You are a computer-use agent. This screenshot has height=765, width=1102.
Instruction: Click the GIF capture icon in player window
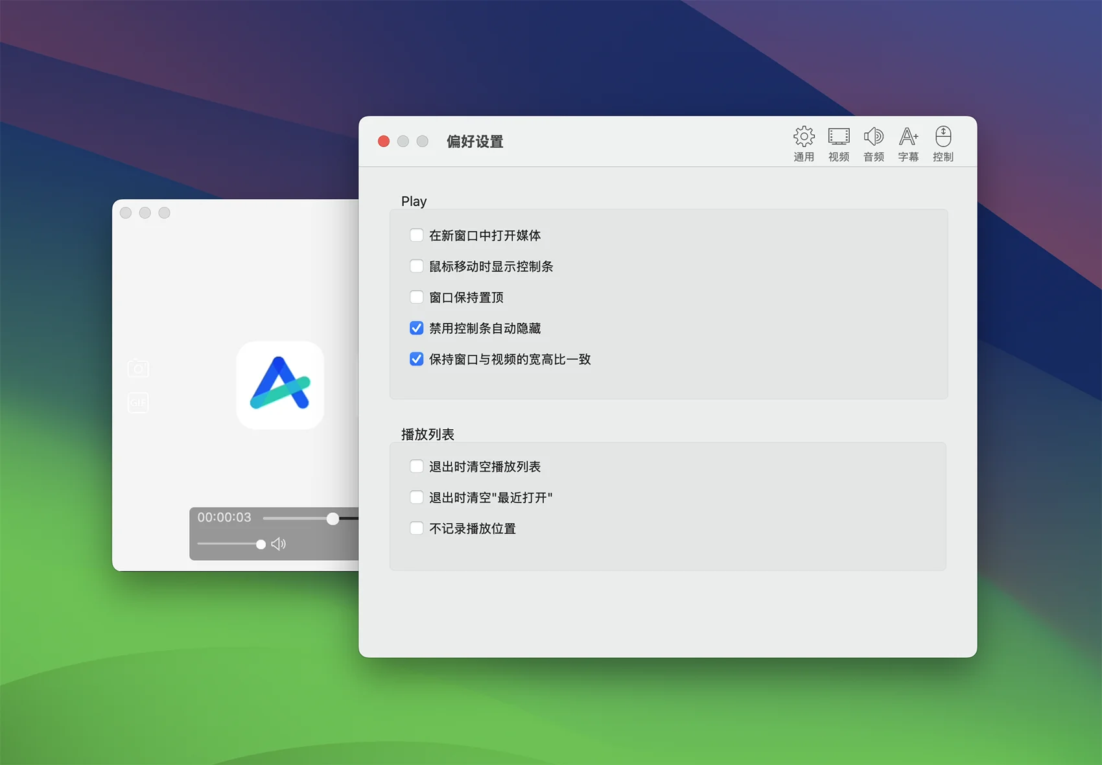pos(138,403)
